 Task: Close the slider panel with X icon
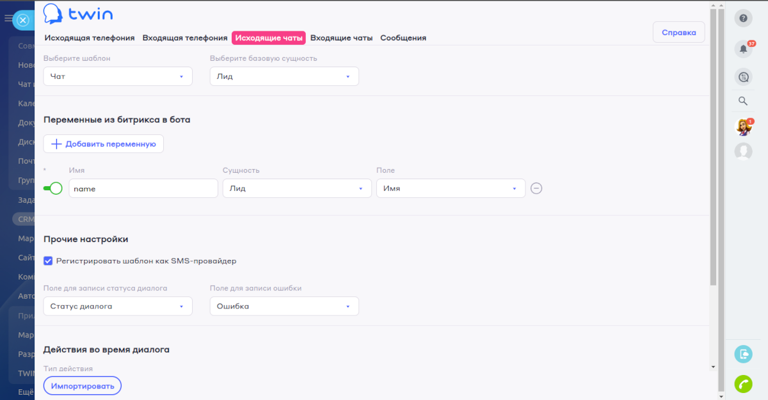22,20
